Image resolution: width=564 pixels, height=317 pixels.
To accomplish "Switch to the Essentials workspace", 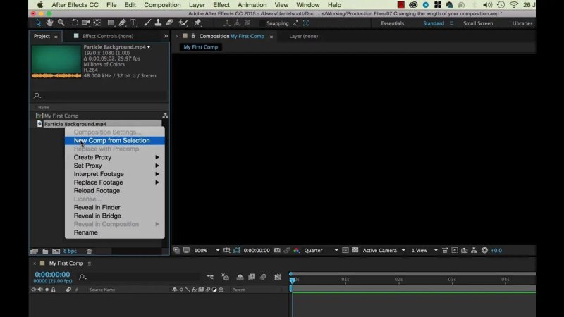I will [x=393, y=23].
